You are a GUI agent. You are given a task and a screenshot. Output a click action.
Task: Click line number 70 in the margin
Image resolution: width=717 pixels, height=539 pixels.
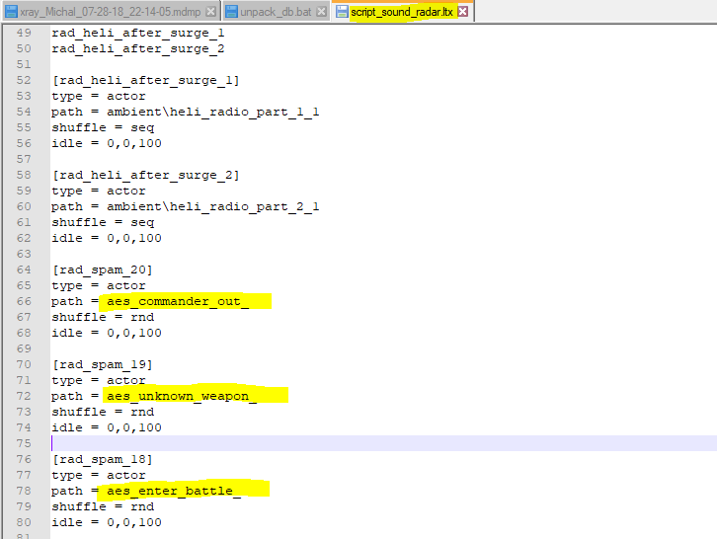pos(24,365)
